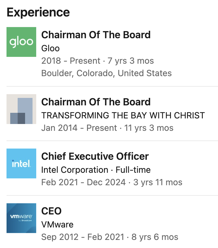Click the Gloo company name text
The width and height of the screenshot is (218, 248).
click(x=50, y=48)
